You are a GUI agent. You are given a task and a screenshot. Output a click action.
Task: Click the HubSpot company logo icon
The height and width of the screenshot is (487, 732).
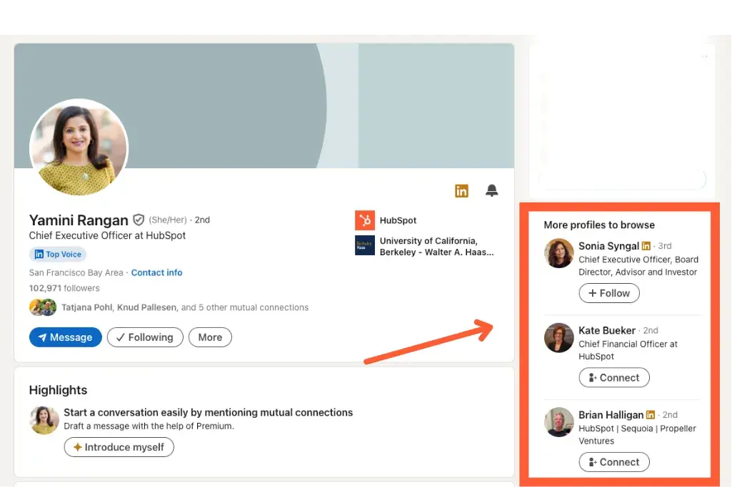coord(365,220)
